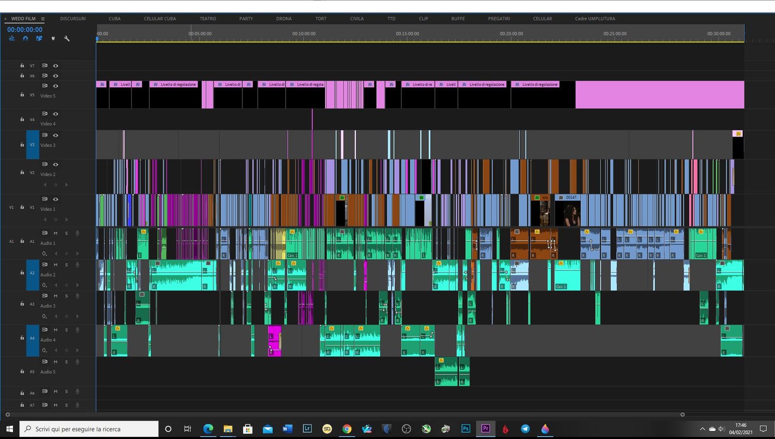Screen dimensions: 775x439
Task: Hide the Video 3 track
Action: [56, 135]
